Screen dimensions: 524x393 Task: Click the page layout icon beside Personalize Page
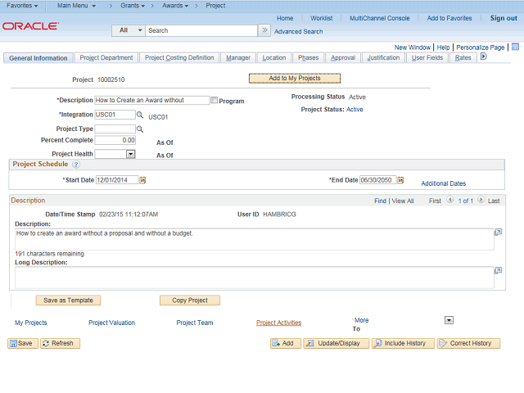515,47
